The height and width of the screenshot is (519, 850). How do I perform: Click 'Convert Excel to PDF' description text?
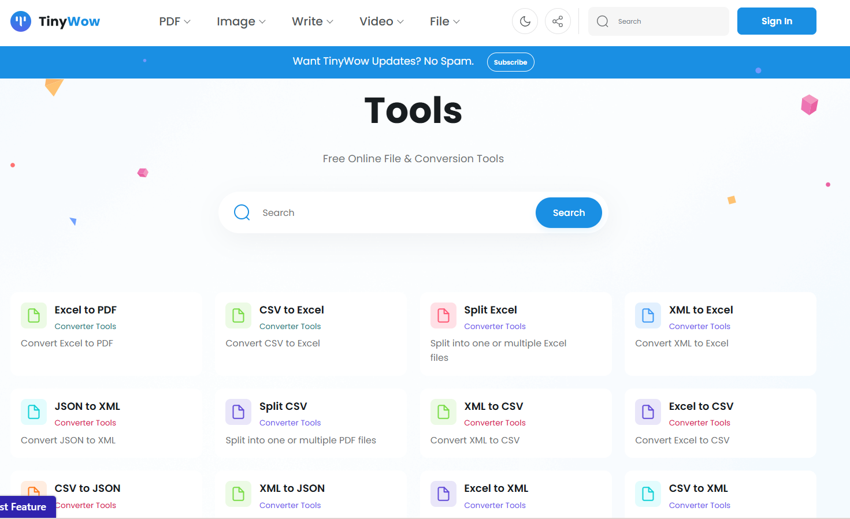tap(67, 343)
